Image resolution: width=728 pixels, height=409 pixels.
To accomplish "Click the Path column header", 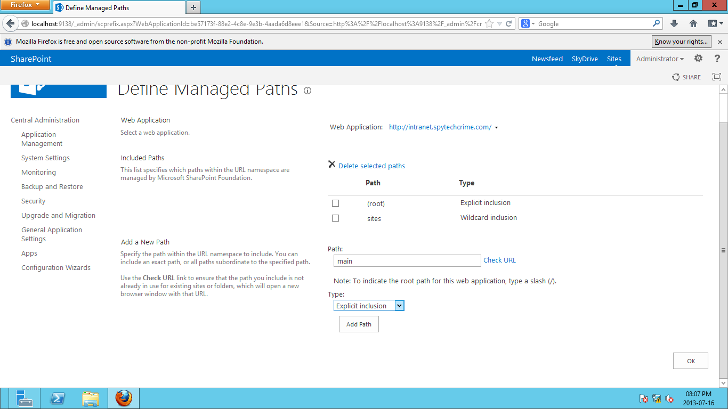I will pos(373,183).
